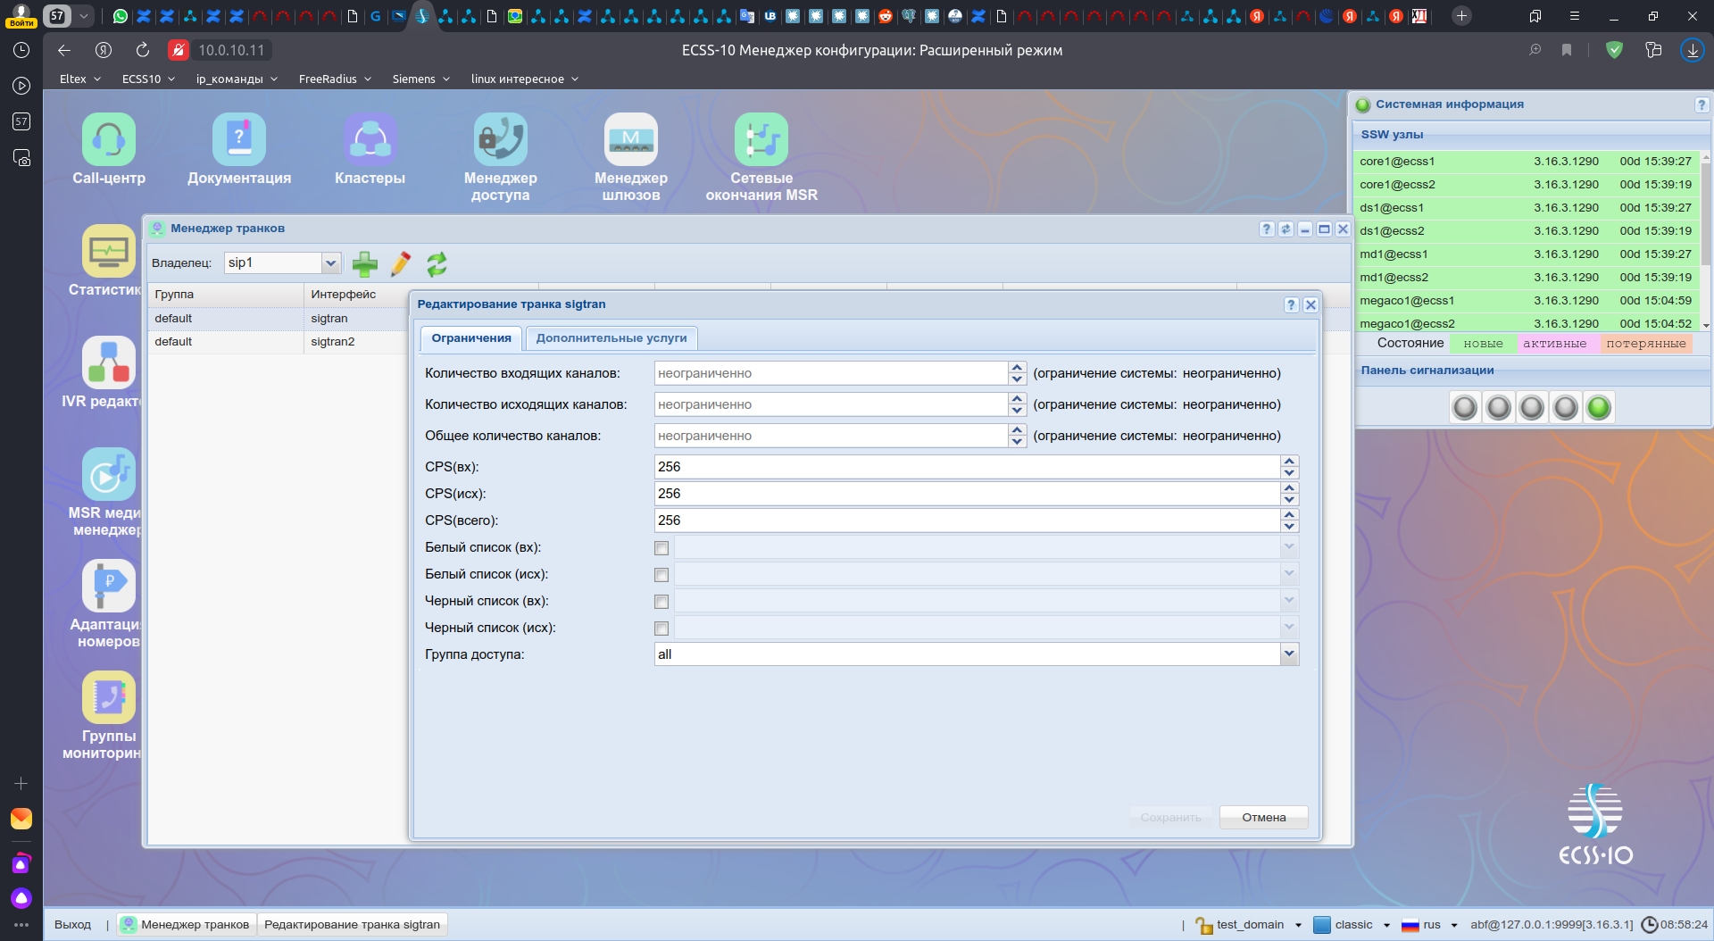Enable Черный список (вх) checkbox

661,602
